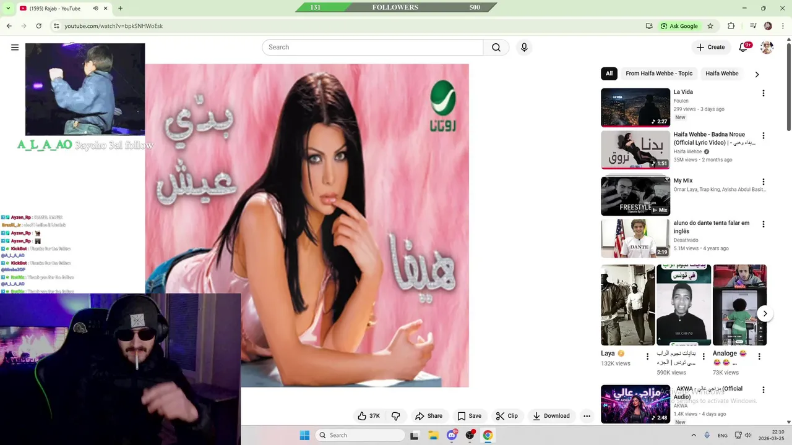Open the Laya short thumbnail
Viewport: 792px width, 445px height.
pyautogui.click(x=627, y=305)
